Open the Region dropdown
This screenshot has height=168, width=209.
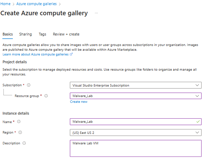point(135,133)
